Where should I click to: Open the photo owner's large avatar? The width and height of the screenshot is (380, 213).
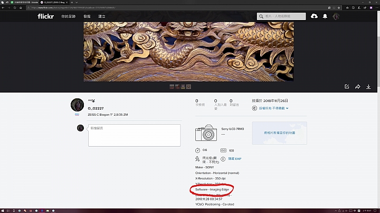(x=77, y=105)
